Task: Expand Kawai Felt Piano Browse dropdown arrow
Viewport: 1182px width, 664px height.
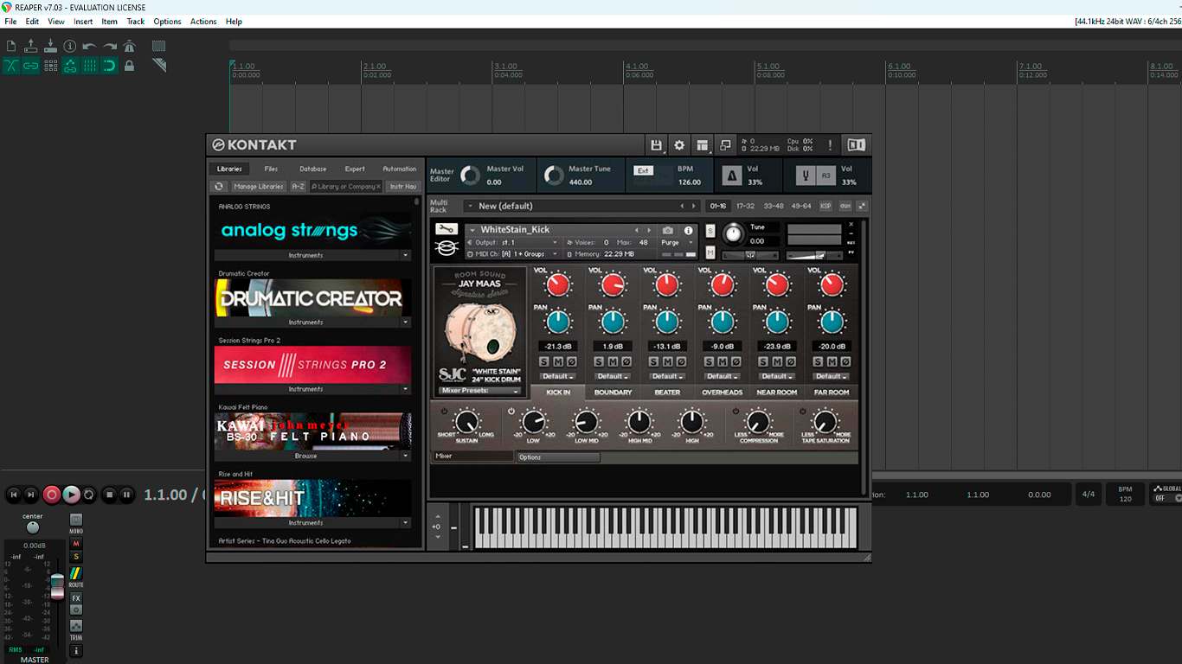Action: [406, 456]
